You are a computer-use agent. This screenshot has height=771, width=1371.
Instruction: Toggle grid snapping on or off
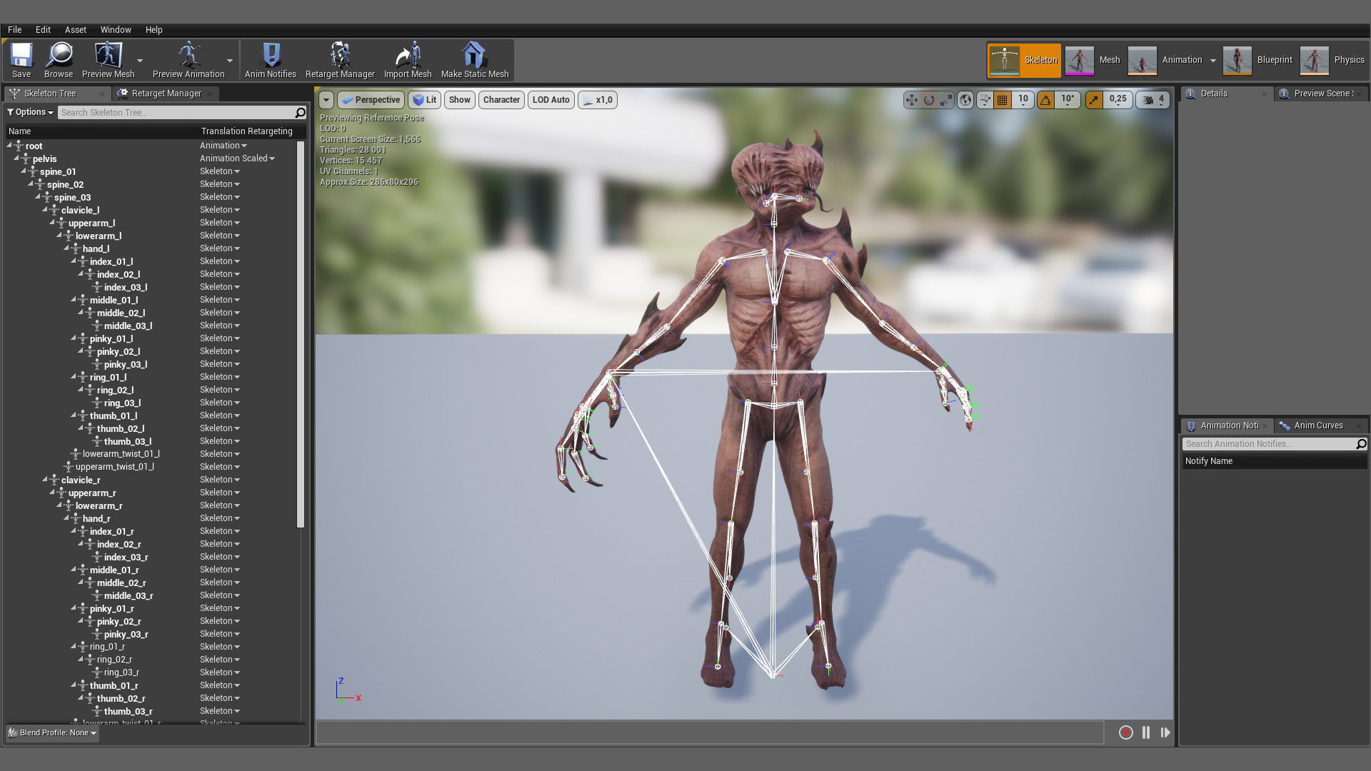[x=1003, y=100]
